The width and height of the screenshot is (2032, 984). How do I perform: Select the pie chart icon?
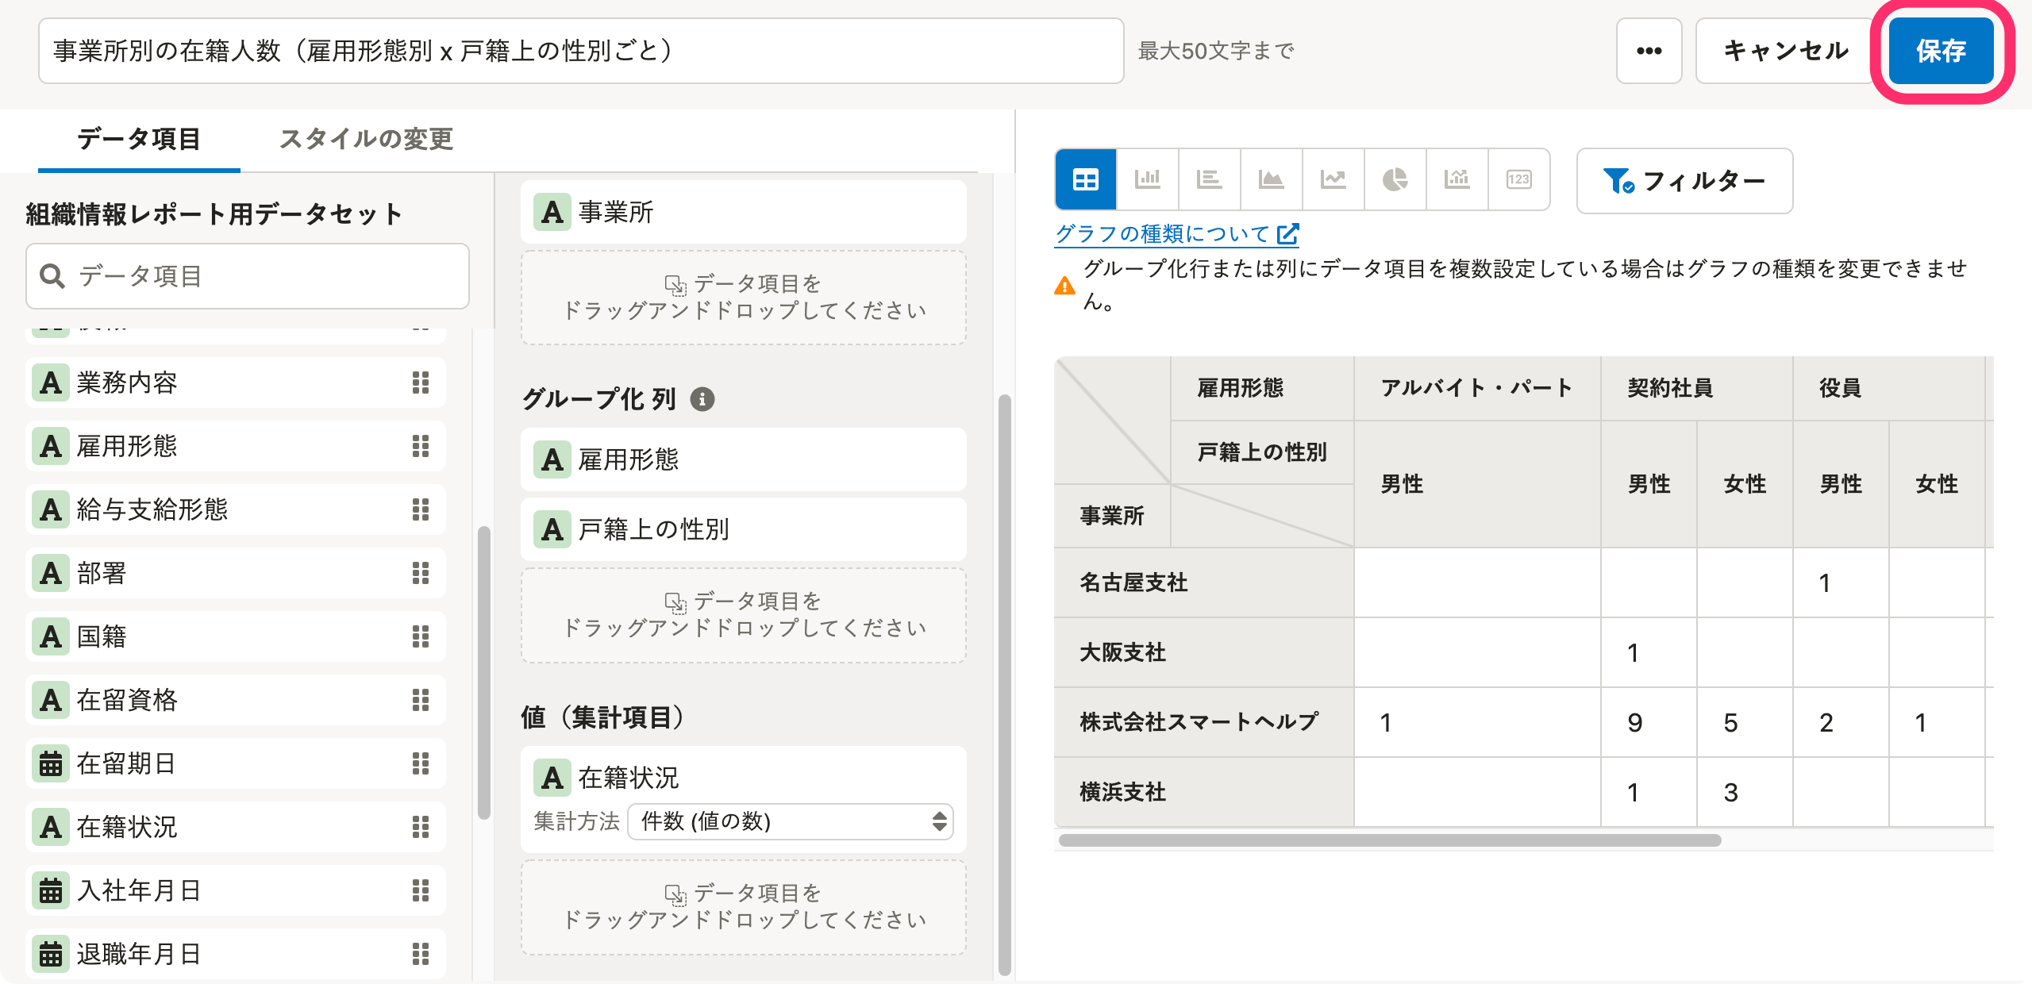[1395, 179]
